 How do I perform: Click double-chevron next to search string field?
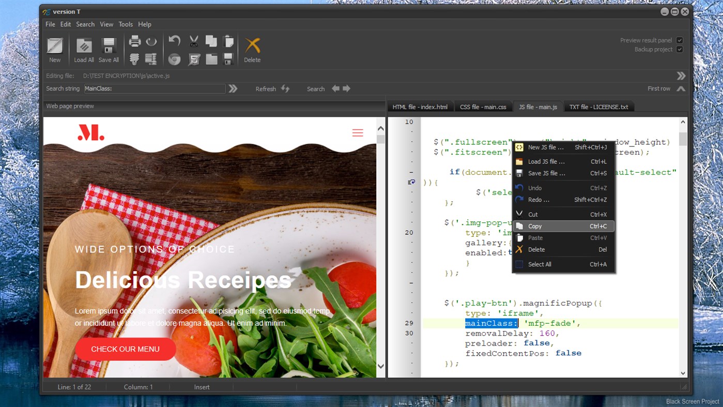[x=233, y=89]
